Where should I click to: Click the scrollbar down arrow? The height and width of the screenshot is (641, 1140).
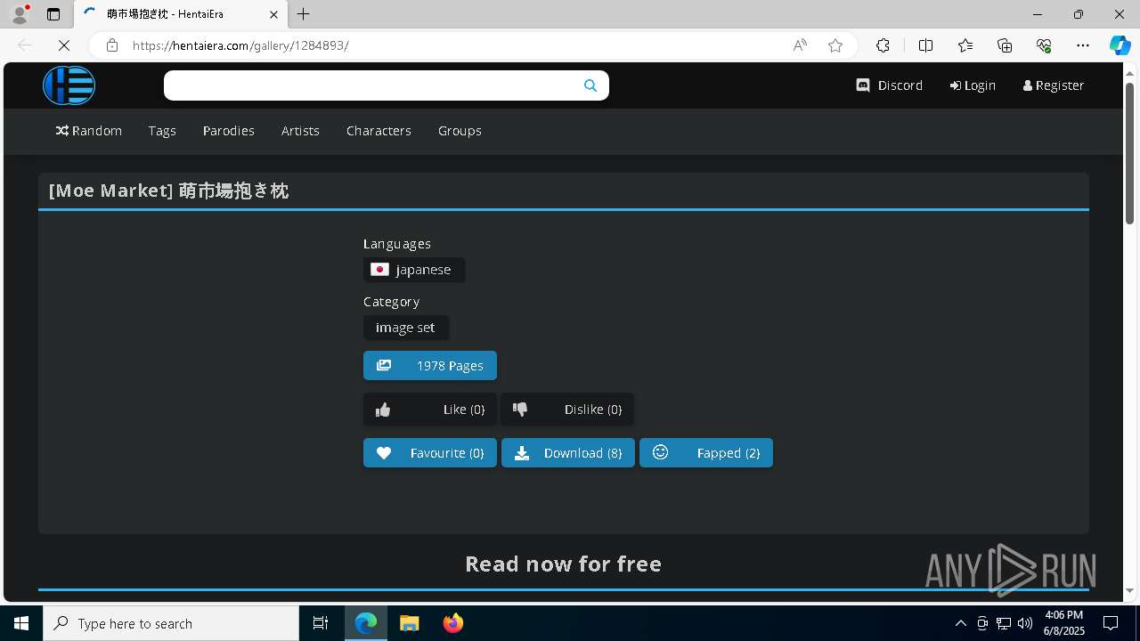1130,590
